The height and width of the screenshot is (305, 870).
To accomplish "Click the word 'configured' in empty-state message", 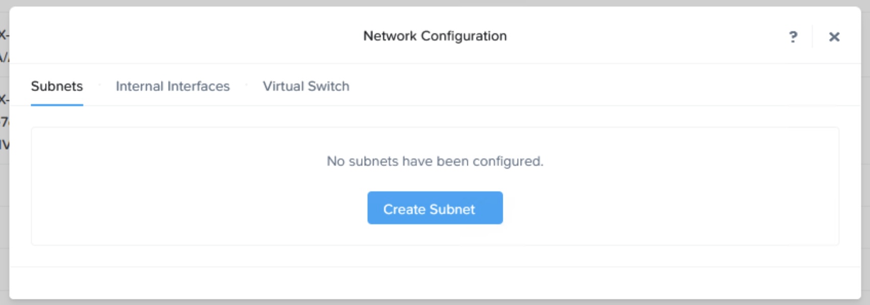I will pyautogui.click(x=507, y=161).
